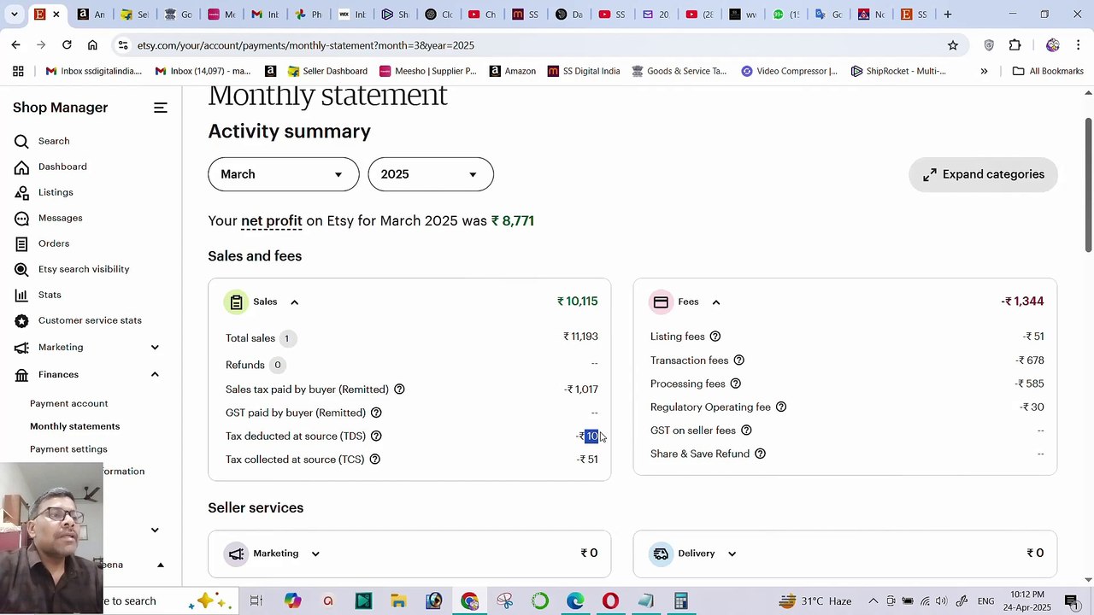Collapse the Finances sidebar section
The width and height of the screenshot is (1094, 615).
[155, 375]
